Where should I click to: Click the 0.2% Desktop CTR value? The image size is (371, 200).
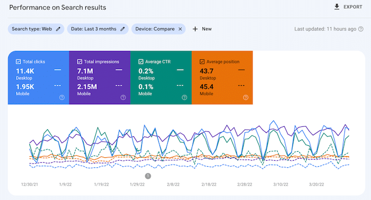point(146,71)
